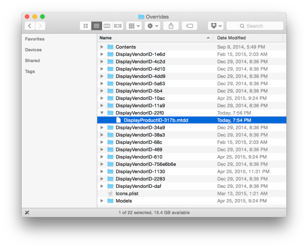Image resolution: width=308 pixels, height=248 pixels.
Task: Open the Action gear dropdown menu
Action: [x=152, y=26]
